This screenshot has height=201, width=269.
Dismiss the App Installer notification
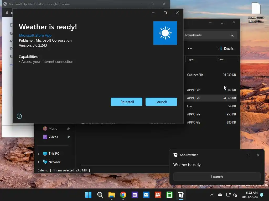[258, 155]
